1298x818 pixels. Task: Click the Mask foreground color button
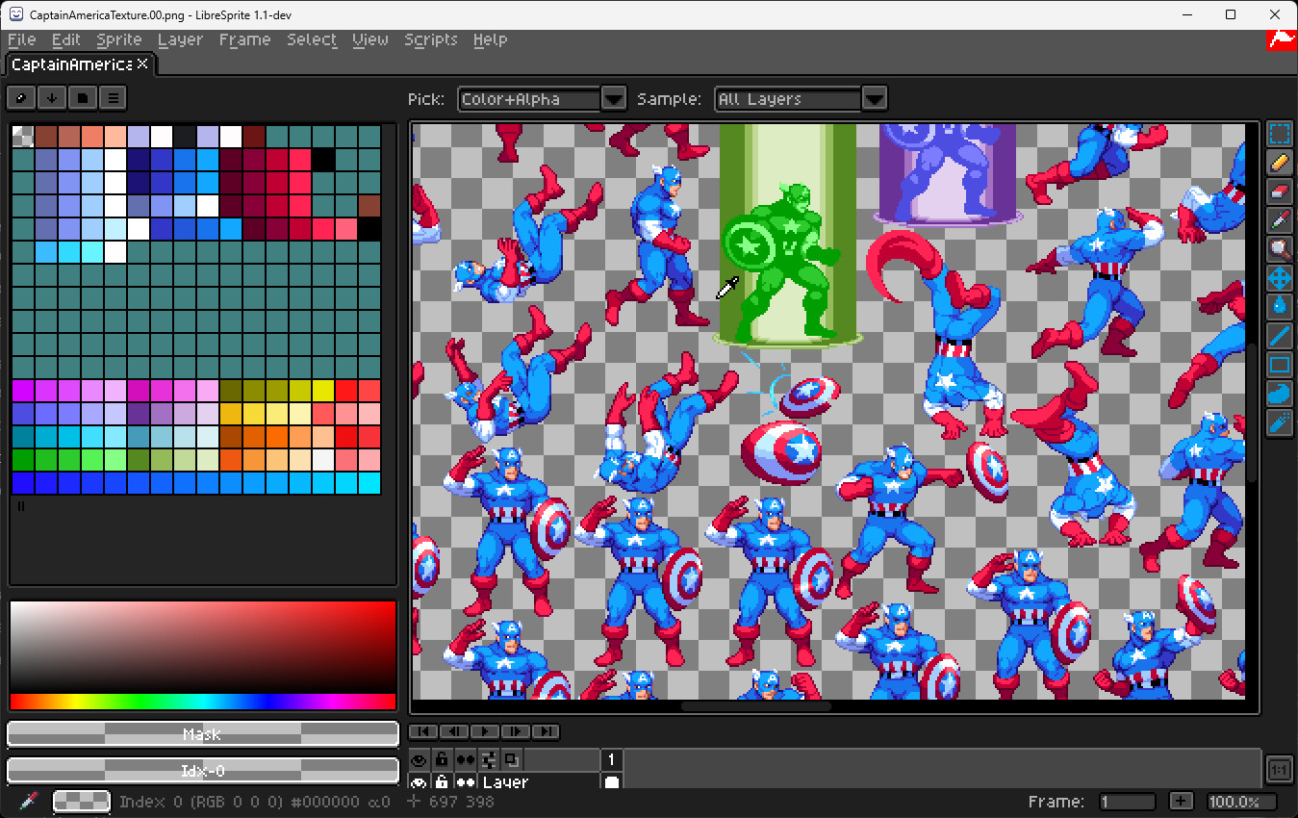click(202, 734)
